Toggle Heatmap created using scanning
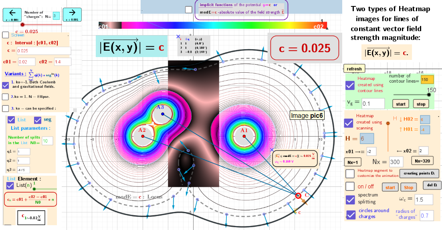442x230 pixels. tap(349, 123)
